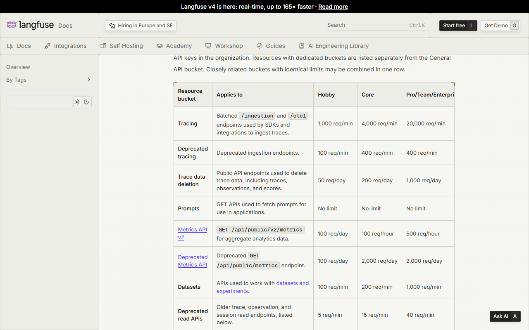Click the /ingestion code snippet

[x=257, y=116]
